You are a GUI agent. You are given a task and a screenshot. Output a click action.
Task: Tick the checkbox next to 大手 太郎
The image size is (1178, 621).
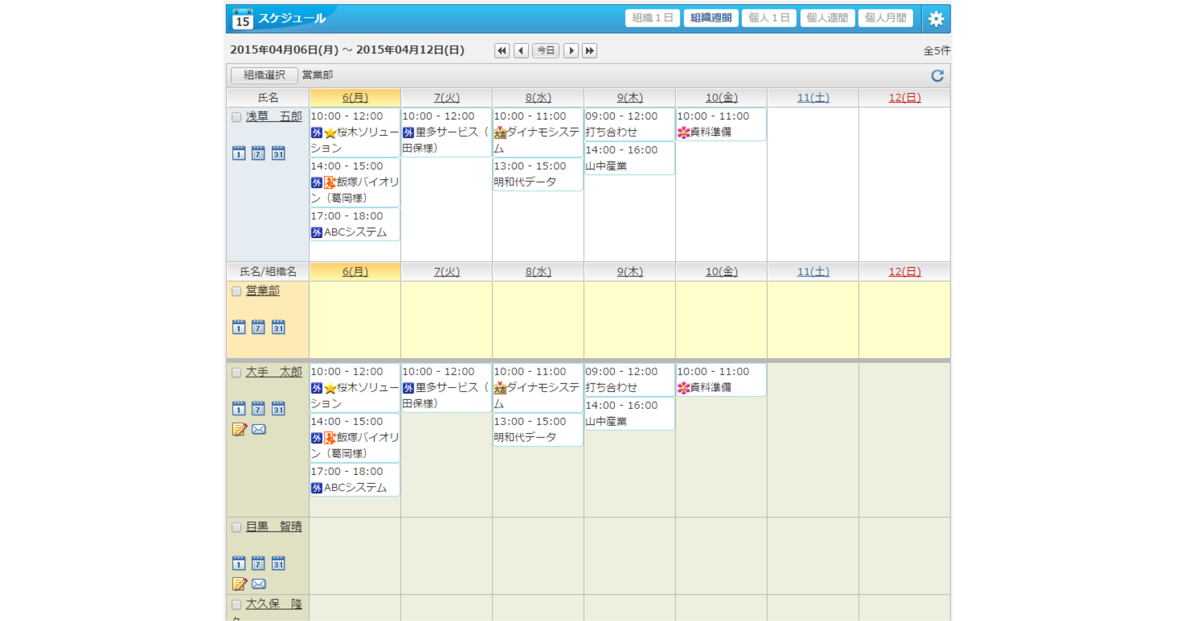[236, 372]
